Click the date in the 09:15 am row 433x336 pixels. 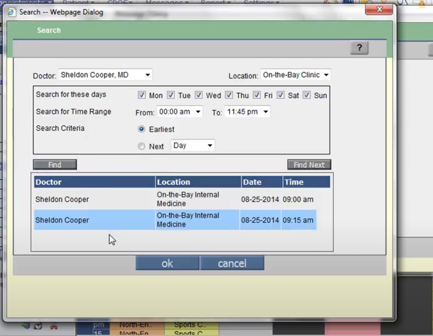tap(260, 220)
